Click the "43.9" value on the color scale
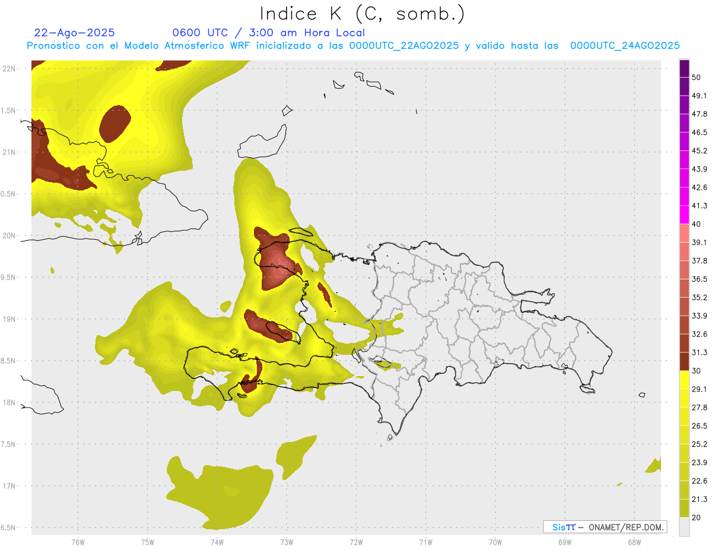The image size is (712, 550). (x=700, y=169)
